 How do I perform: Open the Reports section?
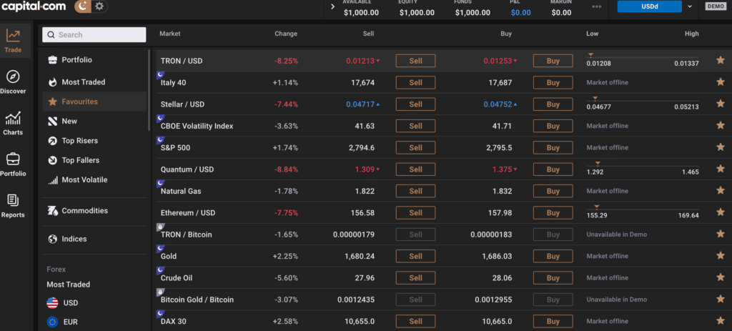point(13,206)
